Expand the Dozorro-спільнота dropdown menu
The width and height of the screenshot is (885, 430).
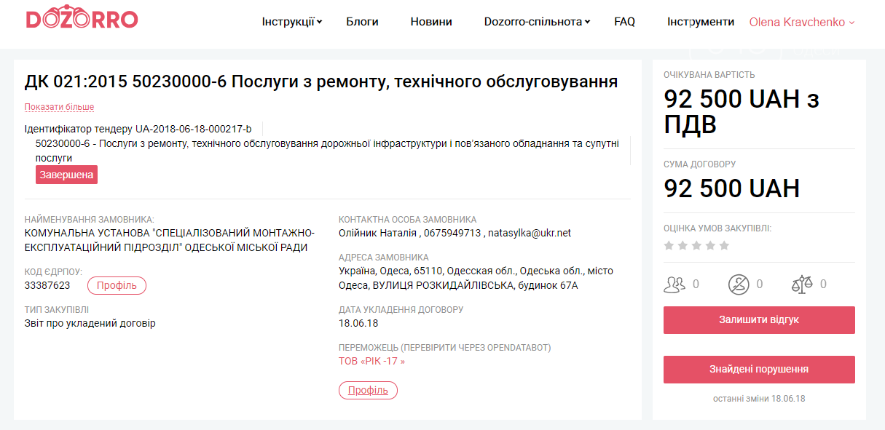coord(537,22)
